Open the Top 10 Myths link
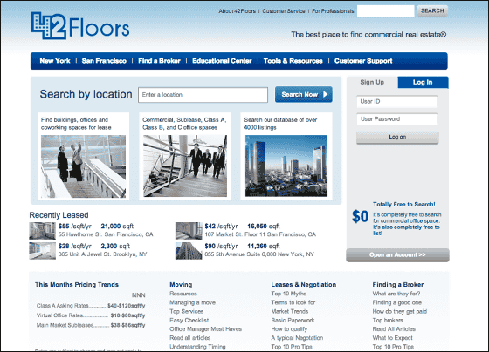Screen dimensions: 489x352 tap(289, 294)
